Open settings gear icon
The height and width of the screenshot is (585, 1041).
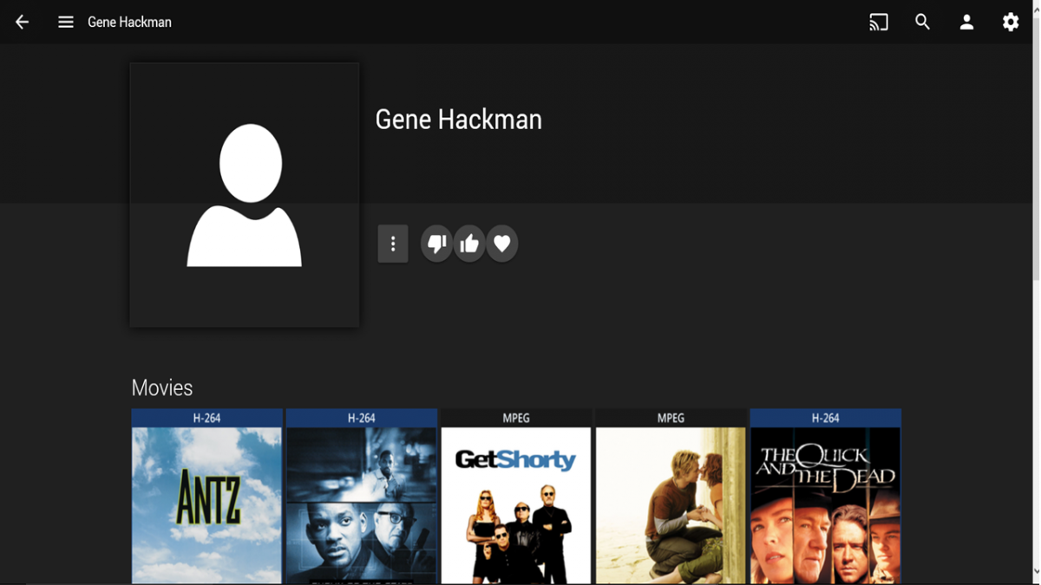[1011, 23]
